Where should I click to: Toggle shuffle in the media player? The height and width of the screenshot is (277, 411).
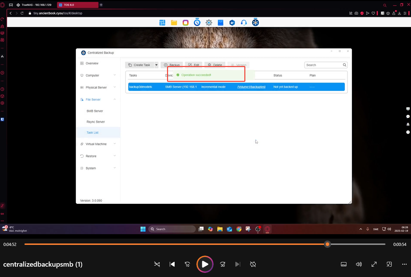pos(157,264)
